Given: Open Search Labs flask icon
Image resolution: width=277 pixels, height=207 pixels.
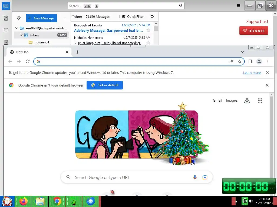Looking at the screenshot, I should [x=247, y=101].
